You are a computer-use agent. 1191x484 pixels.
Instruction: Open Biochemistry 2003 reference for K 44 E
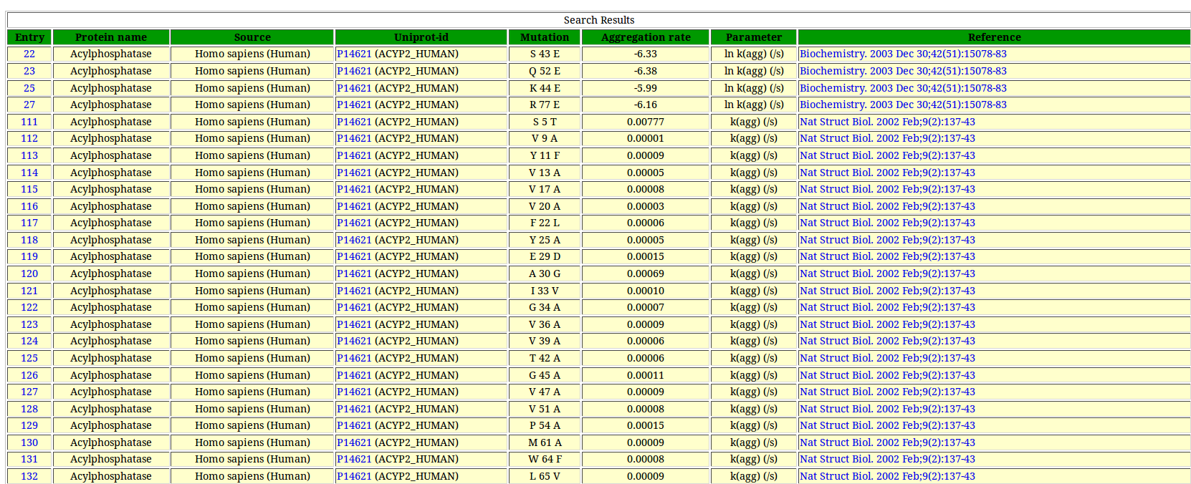903,88
